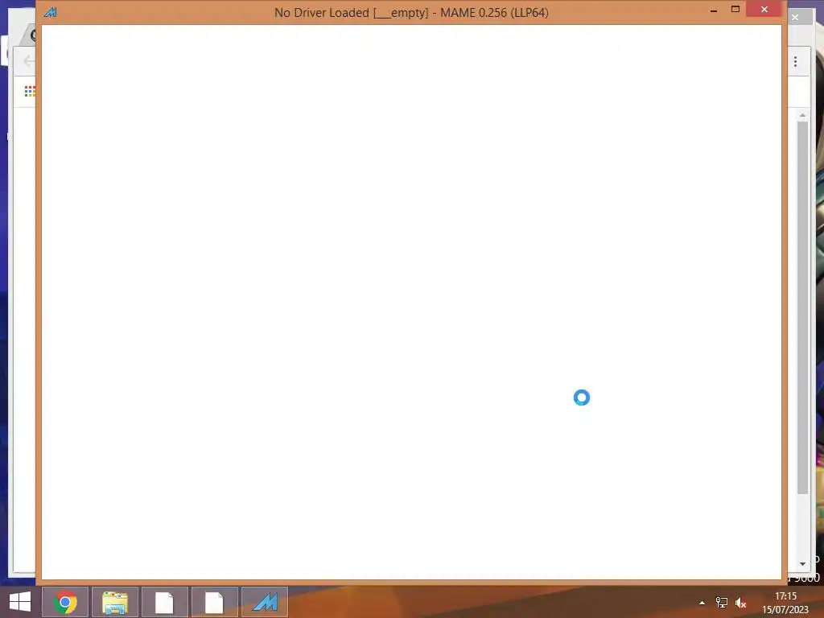Click the scroll up arrow in Chrome window
Image resolution: width=824 pixels, height=618 pixels.
802,114
